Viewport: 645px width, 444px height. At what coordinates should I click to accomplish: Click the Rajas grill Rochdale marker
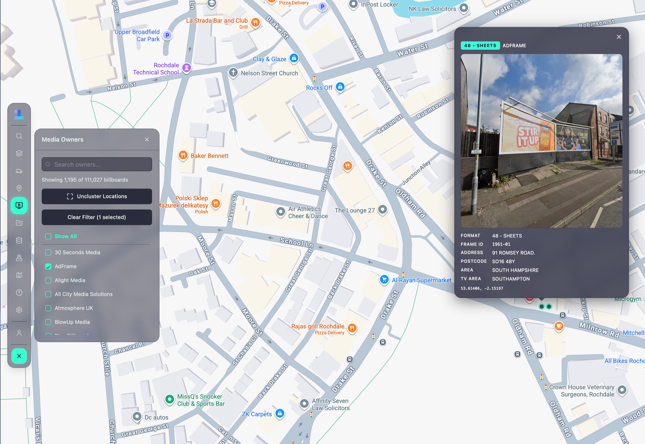coord(352,328)
